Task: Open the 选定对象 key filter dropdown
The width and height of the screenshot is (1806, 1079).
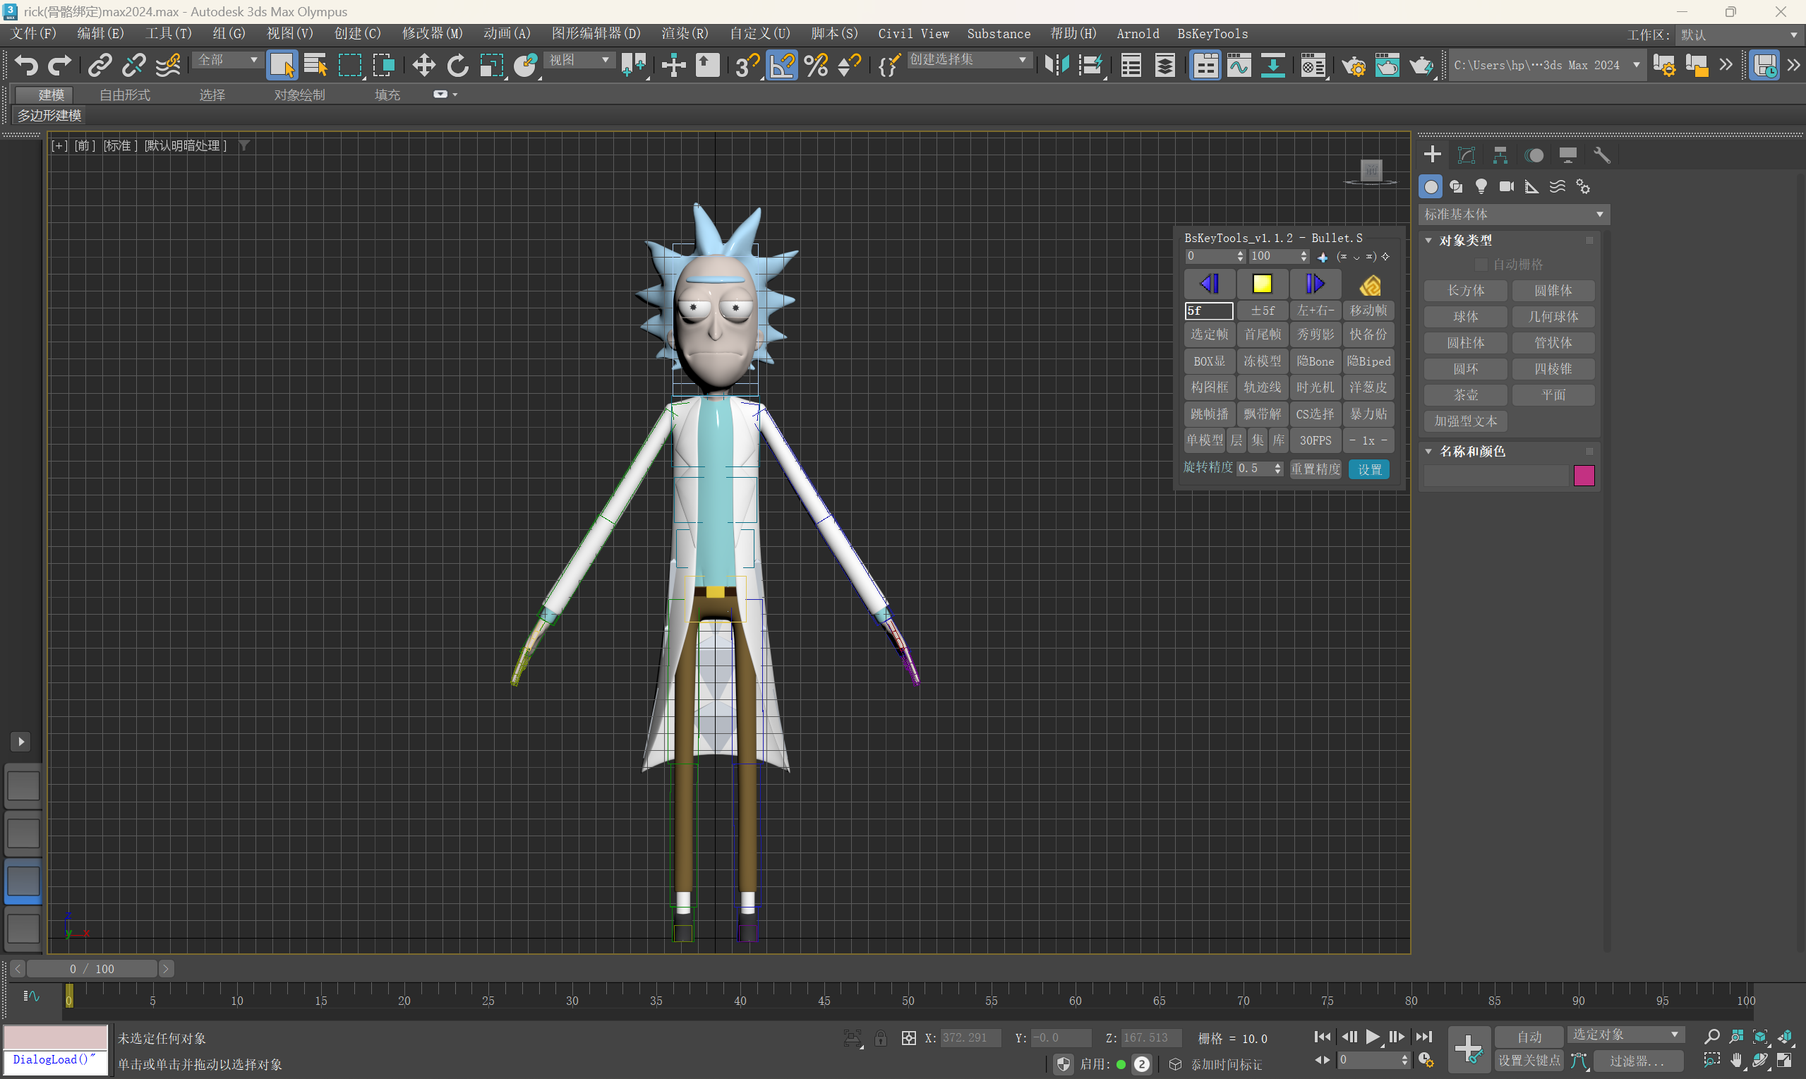Action: pyautogui.click(x=1625, y=1035)
